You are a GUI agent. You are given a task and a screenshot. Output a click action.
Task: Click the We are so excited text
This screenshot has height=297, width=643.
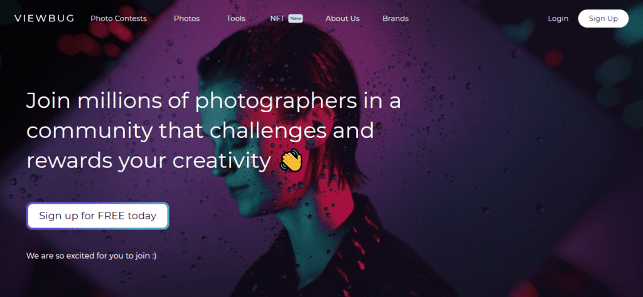[92, 256]
